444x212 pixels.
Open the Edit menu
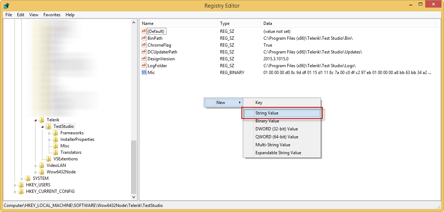tap(21, 15)
